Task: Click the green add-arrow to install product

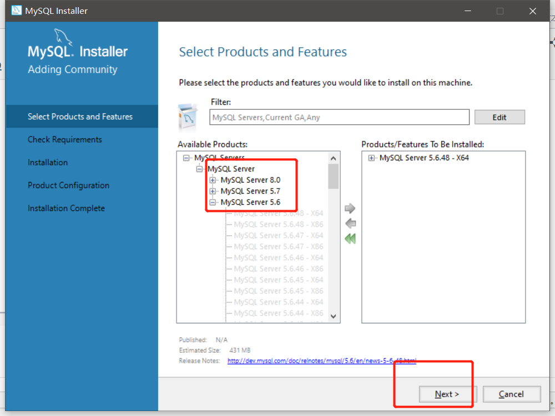Action: 350,209
